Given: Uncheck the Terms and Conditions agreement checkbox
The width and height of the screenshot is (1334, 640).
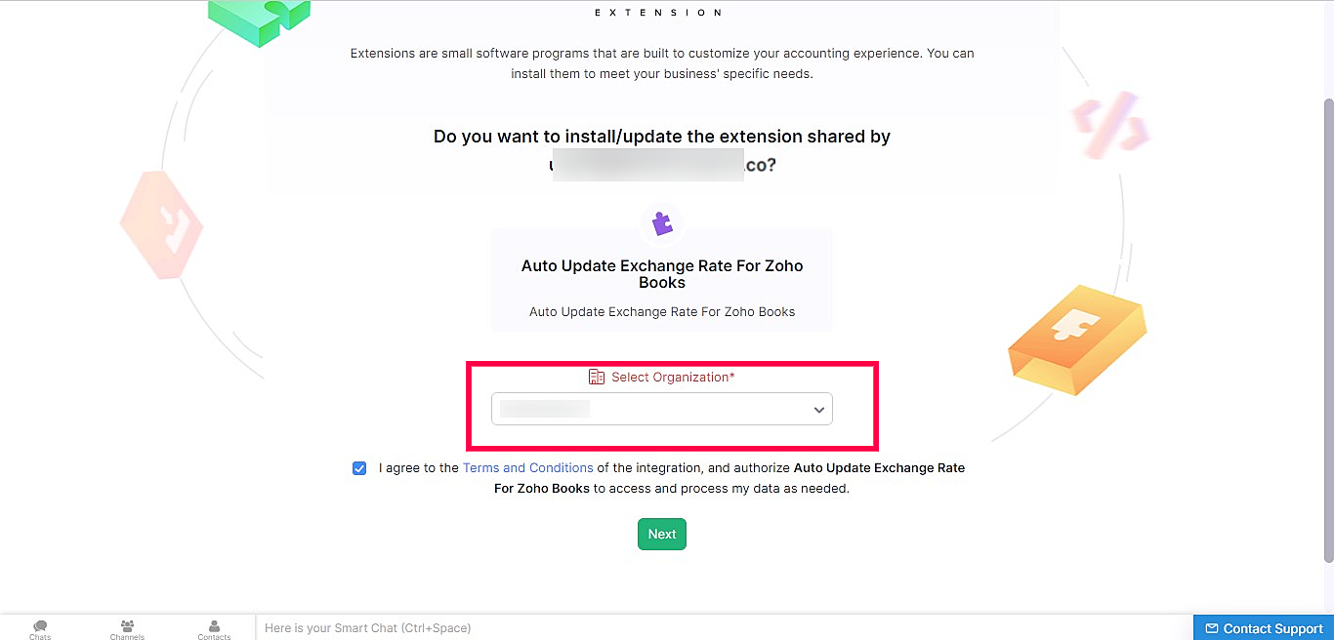Looking at the screenshot, I should pyautogui.click(x=359, y=468).
